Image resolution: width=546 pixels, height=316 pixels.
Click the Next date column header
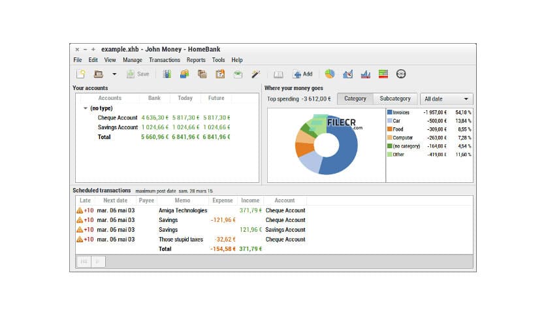pyautogui.click(x=115, y=200)
